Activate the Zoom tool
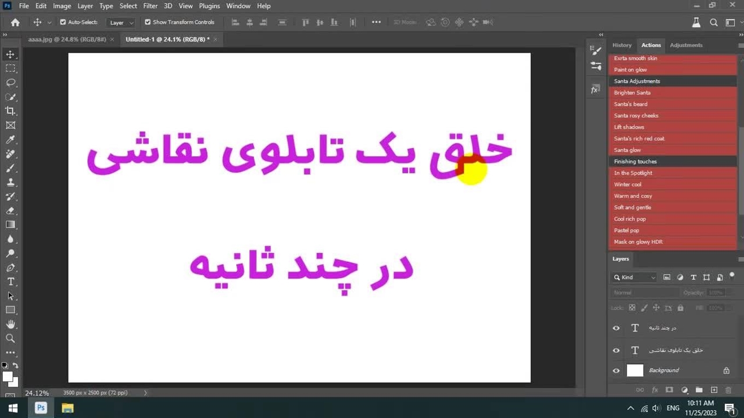 point(10,338)
